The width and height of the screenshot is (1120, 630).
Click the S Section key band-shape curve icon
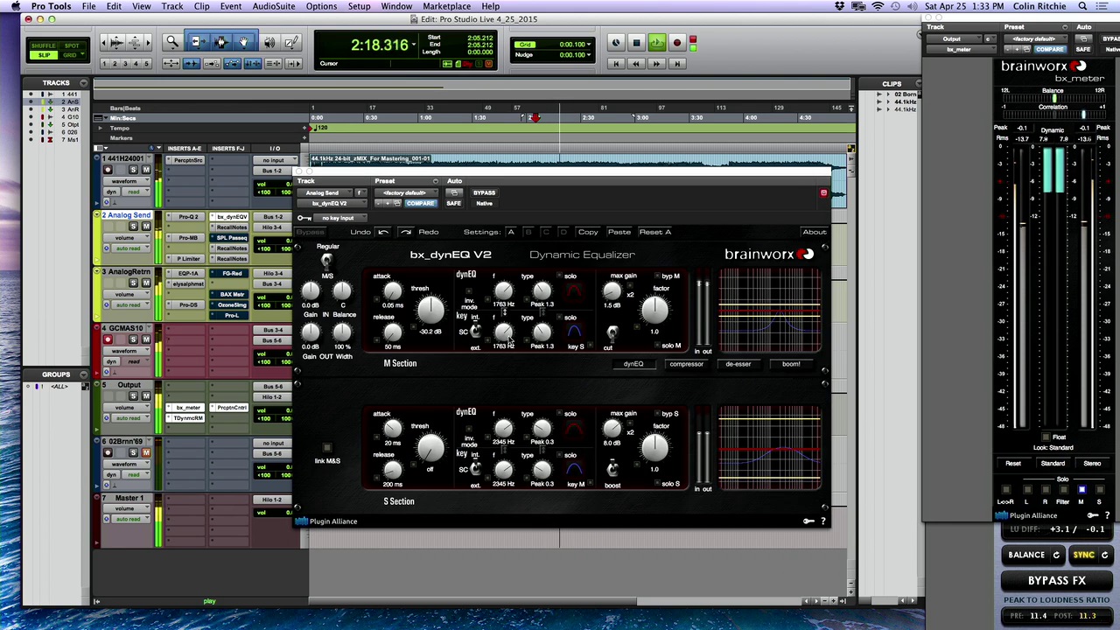tap(573, 470)
